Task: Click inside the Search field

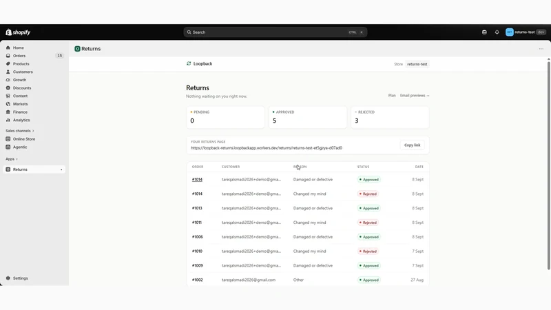Action: coord(275,32)
